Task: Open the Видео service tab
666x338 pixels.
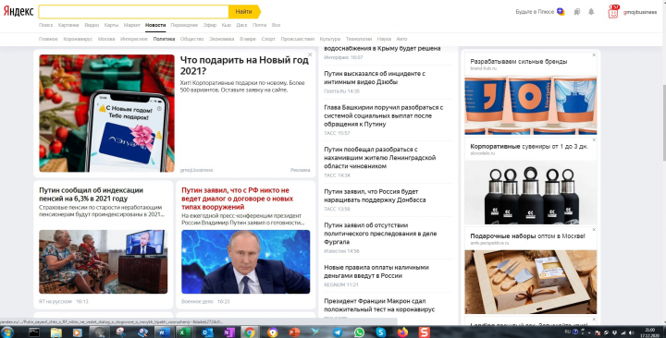Action: (x=92, y=25)
